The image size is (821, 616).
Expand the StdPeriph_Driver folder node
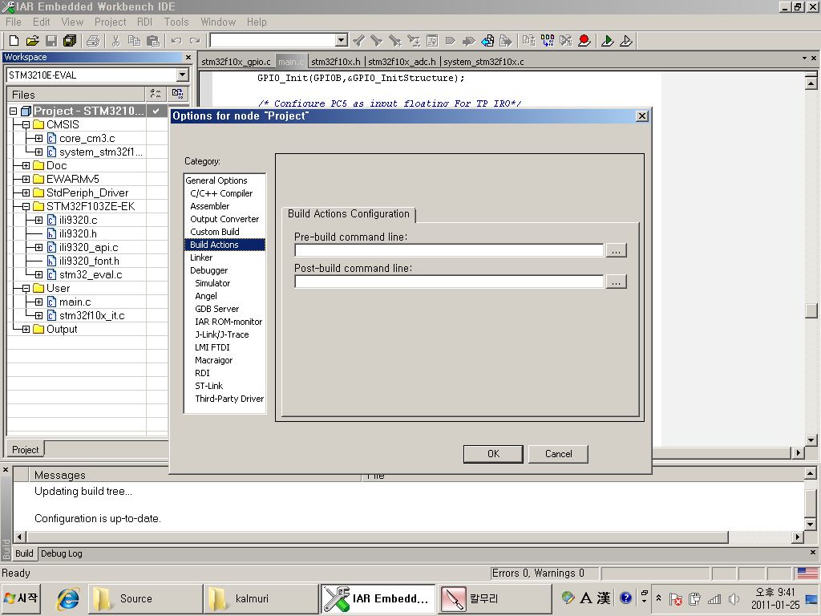pos(26,192)
